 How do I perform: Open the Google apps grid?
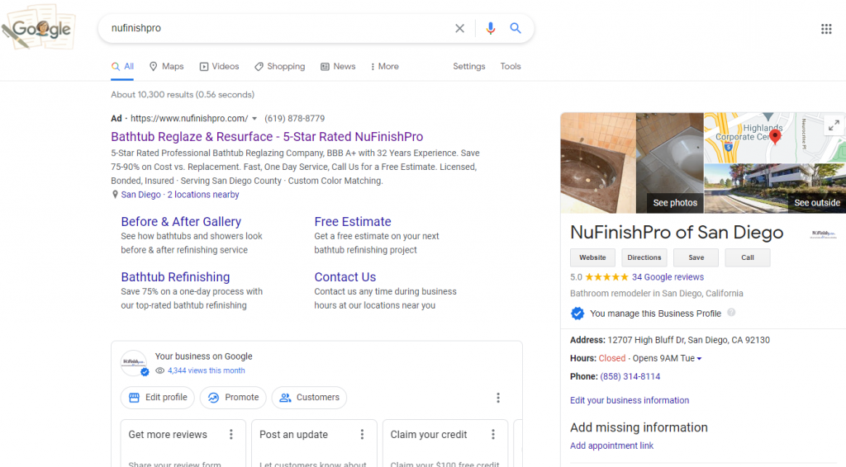click(826, 29)
